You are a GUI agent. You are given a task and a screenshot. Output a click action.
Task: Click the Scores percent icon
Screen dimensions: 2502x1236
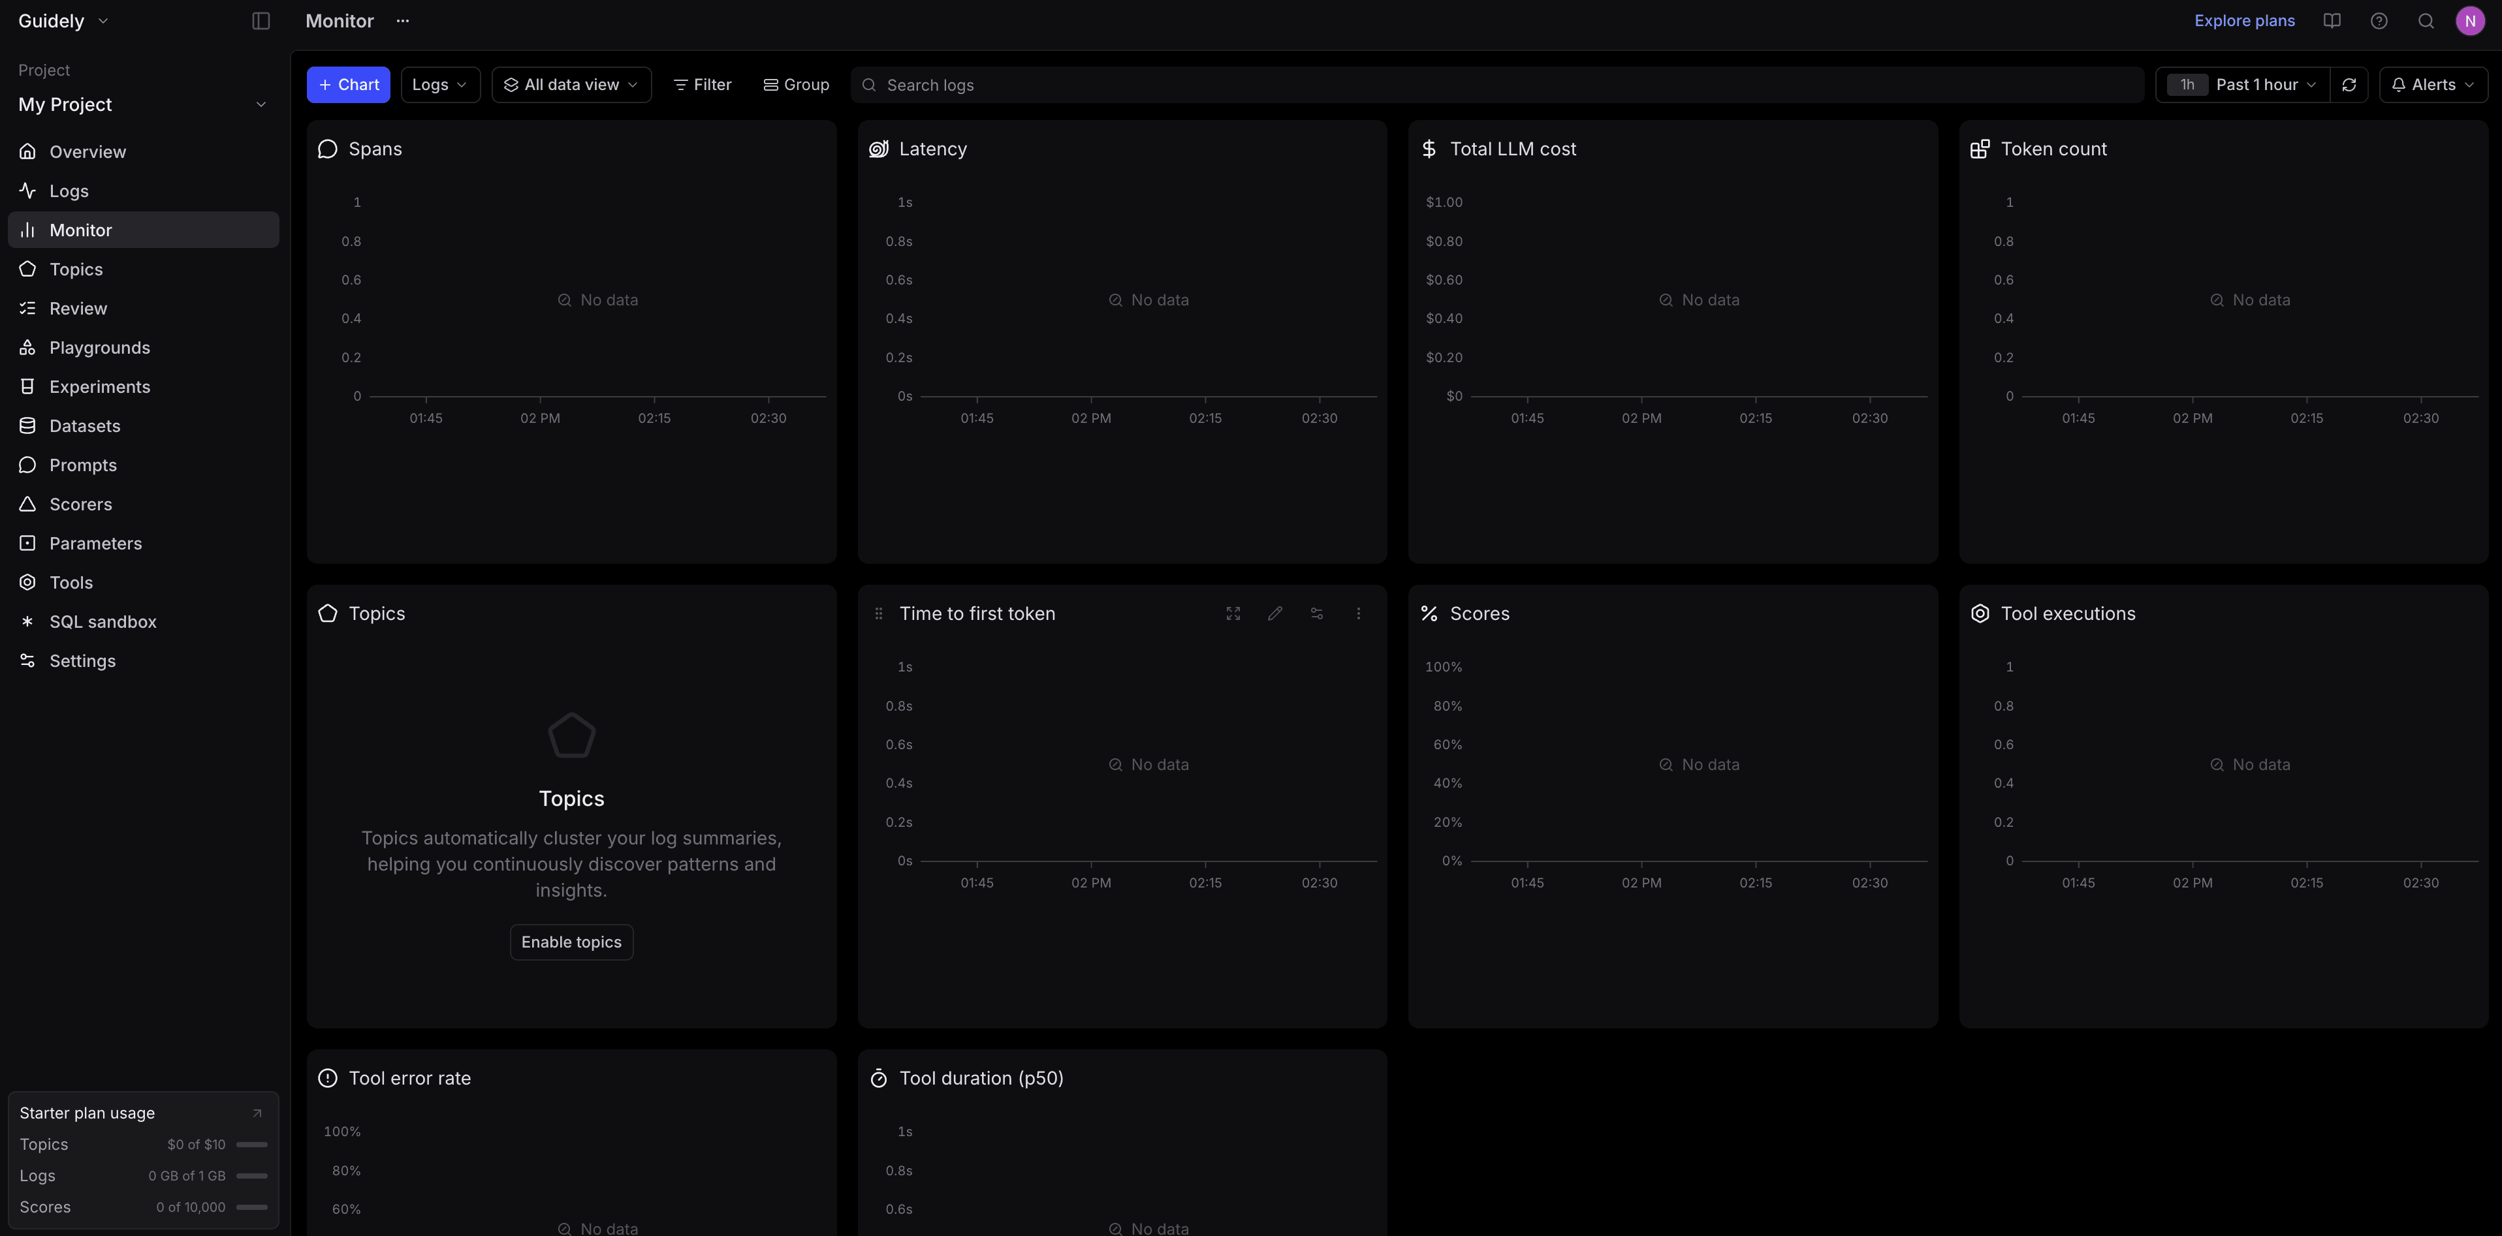(x=1429, y=613)
